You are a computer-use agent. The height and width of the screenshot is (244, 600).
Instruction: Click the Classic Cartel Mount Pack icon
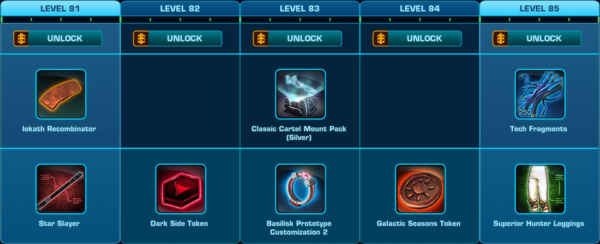point(300,94)
